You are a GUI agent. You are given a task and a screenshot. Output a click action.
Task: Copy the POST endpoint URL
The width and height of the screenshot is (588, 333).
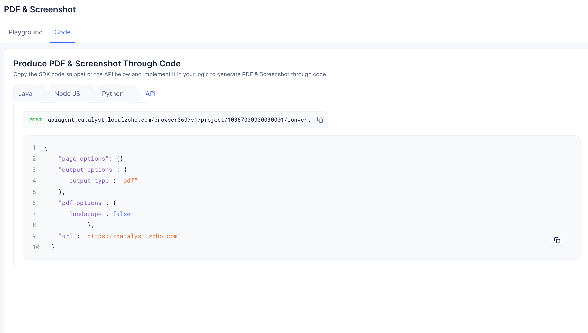[x=320, y=120]
